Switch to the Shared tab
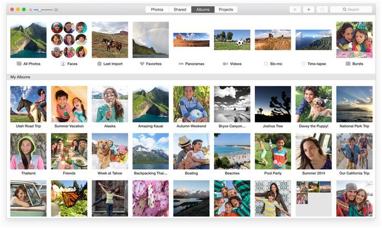The image size is (382, 228). [x=180, y=9]
